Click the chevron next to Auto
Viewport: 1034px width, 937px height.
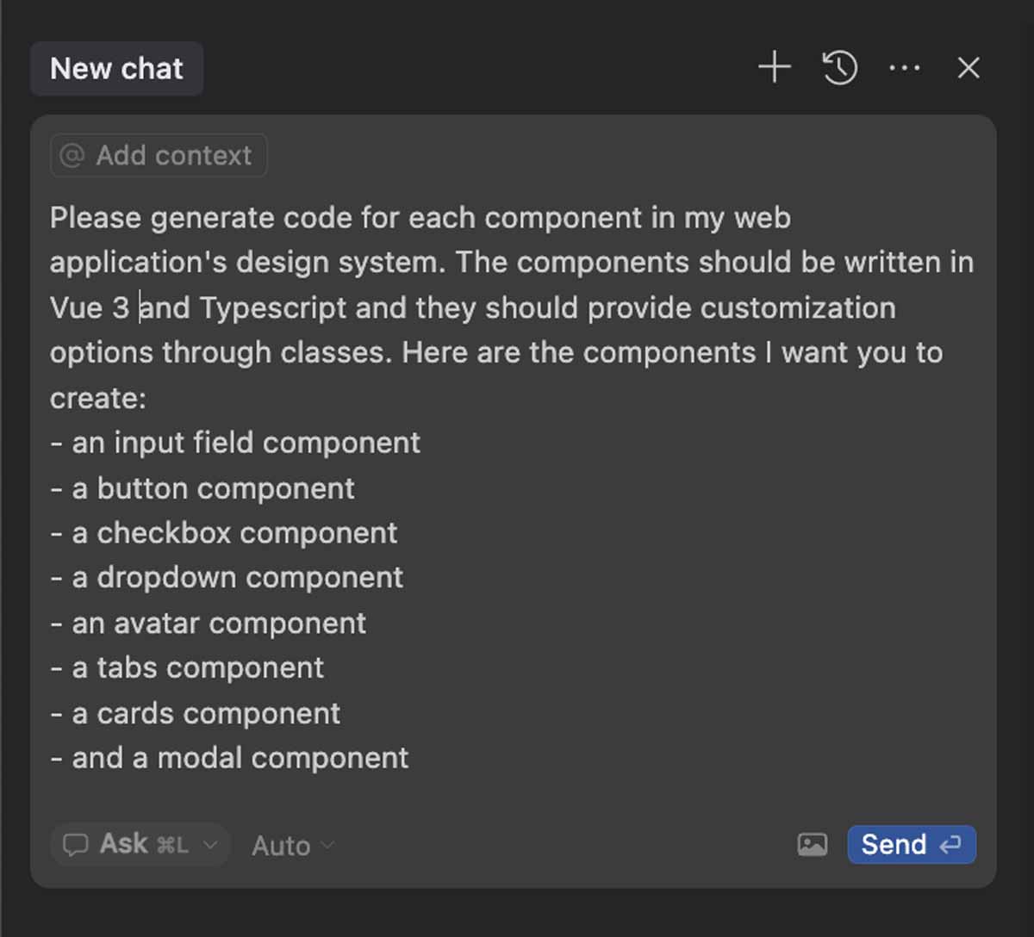coord(327,845)
